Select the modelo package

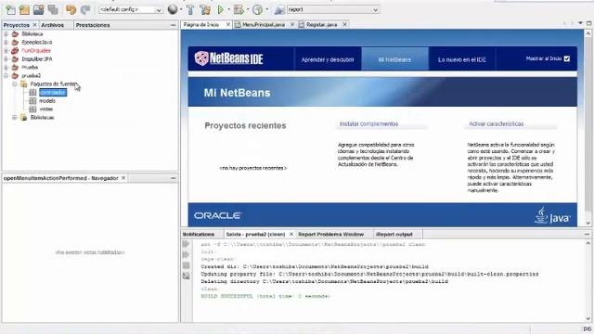tap(47, 101)
